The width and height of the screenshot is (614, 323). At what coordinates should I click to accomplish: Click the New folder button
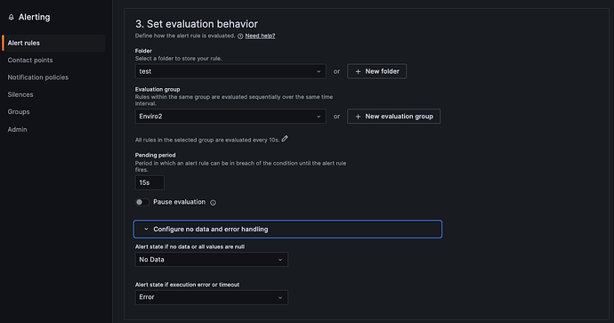(376, 71)
